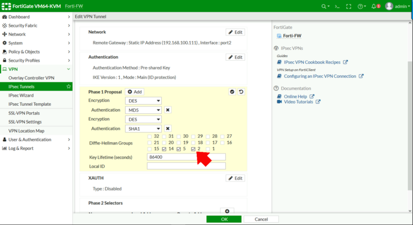Edit the Network section
The width and height of the screenshot is (413, 225).
click(x=235, y=32)
